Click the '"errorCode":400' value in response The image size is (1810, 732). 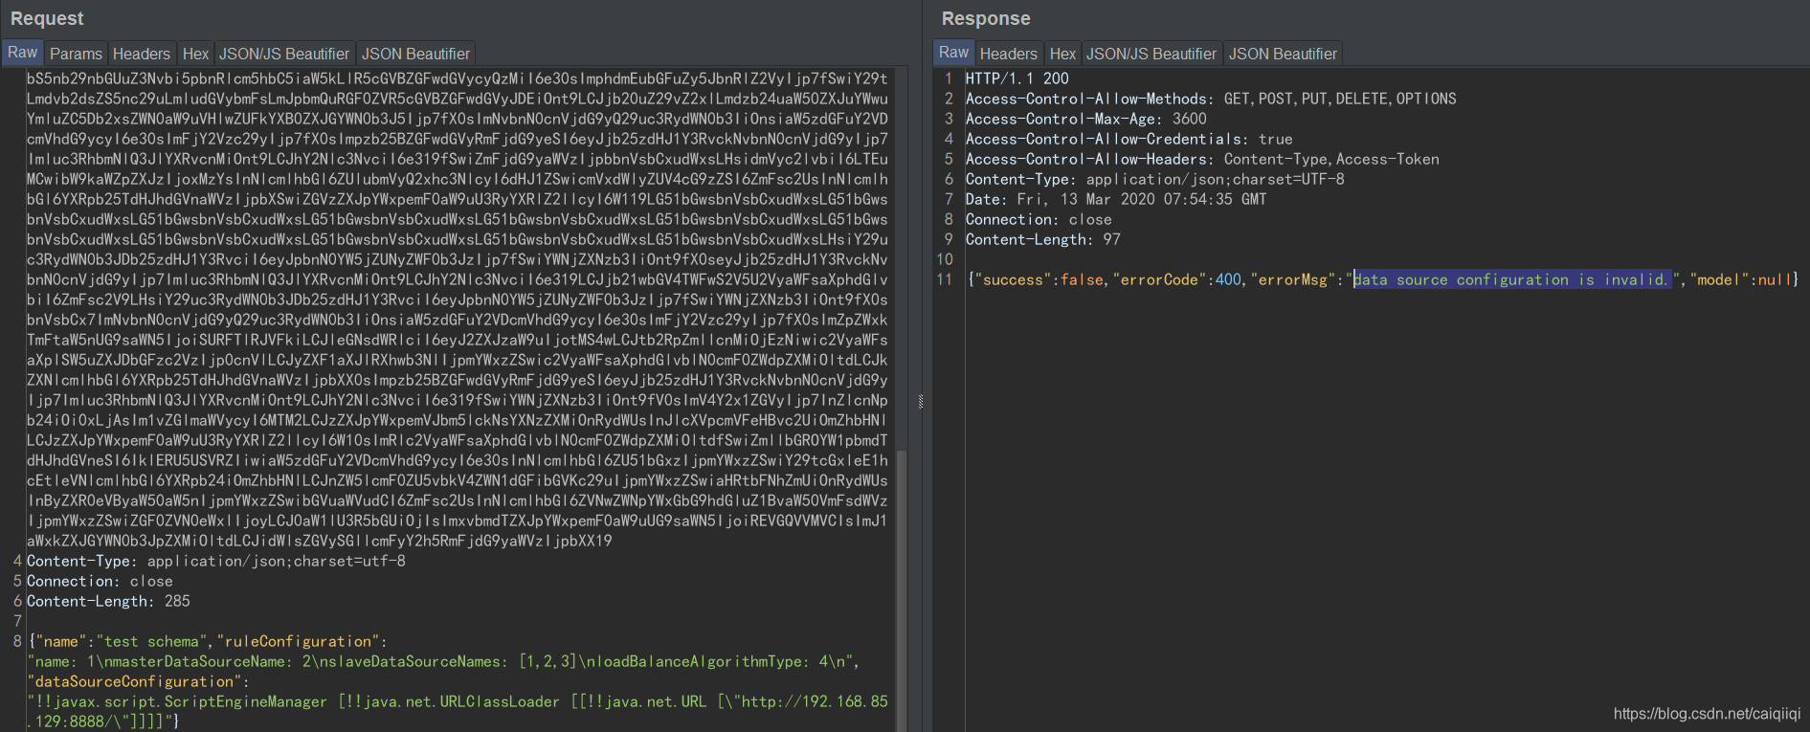tap(1176, 279)
